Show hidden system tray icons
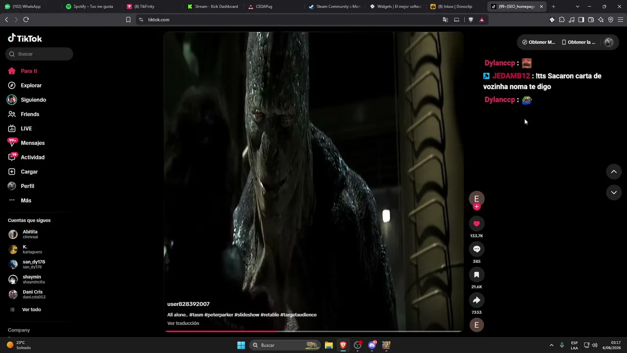 pyautogui.click(x=551, y=345)
